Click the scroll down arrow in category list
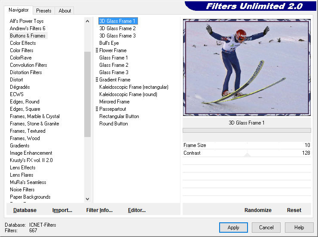 point(87,199)
